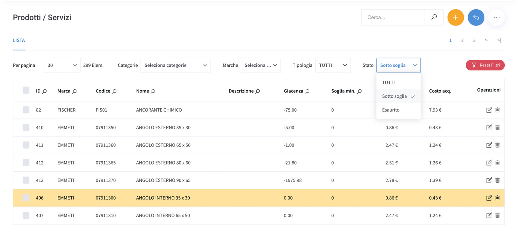Toggle the select-all header checkbox

(x=26, y=90)
